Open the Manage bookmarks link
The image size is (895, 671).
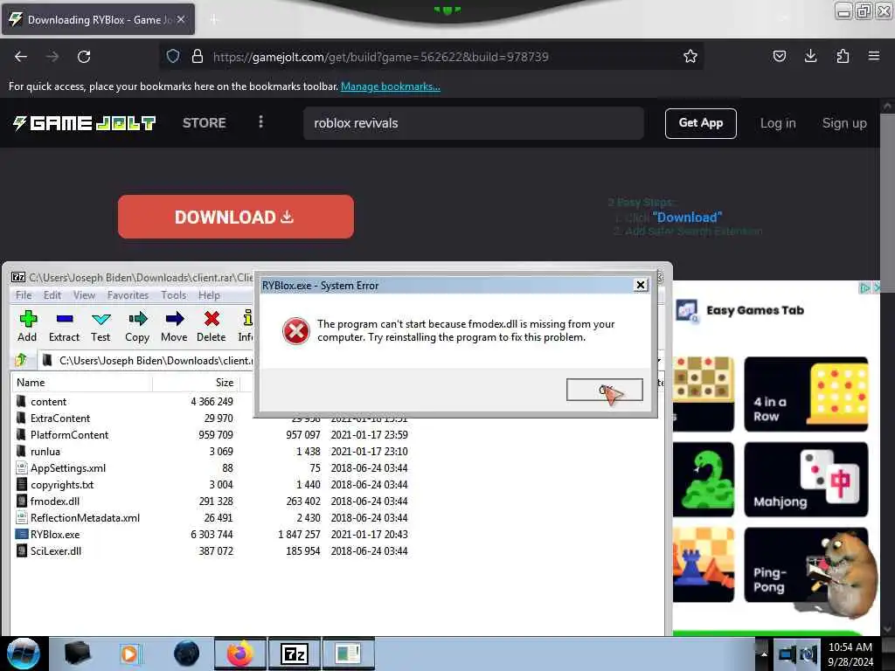click(391, 86)
